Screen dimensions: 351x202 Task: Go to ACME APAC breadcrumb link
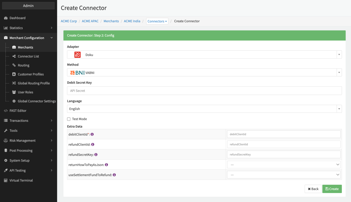point(90,21)
